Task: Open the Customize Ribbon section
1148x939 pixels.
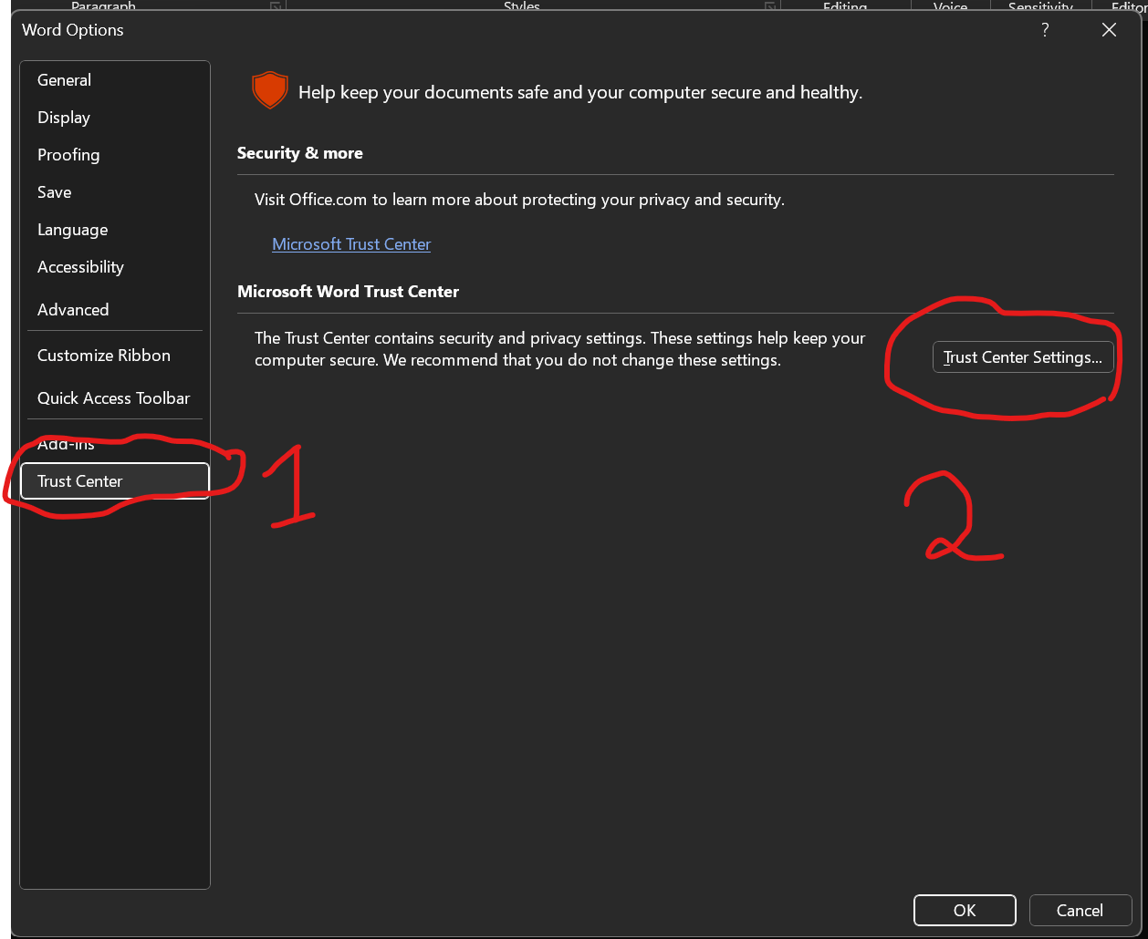Action: coord(103,356)
